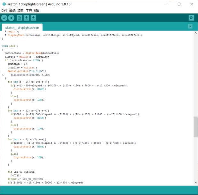Image resolution: width=198 pixels, height=195 pixels.
Task: Open the 工具 menu
Action: tap(29, 11)
